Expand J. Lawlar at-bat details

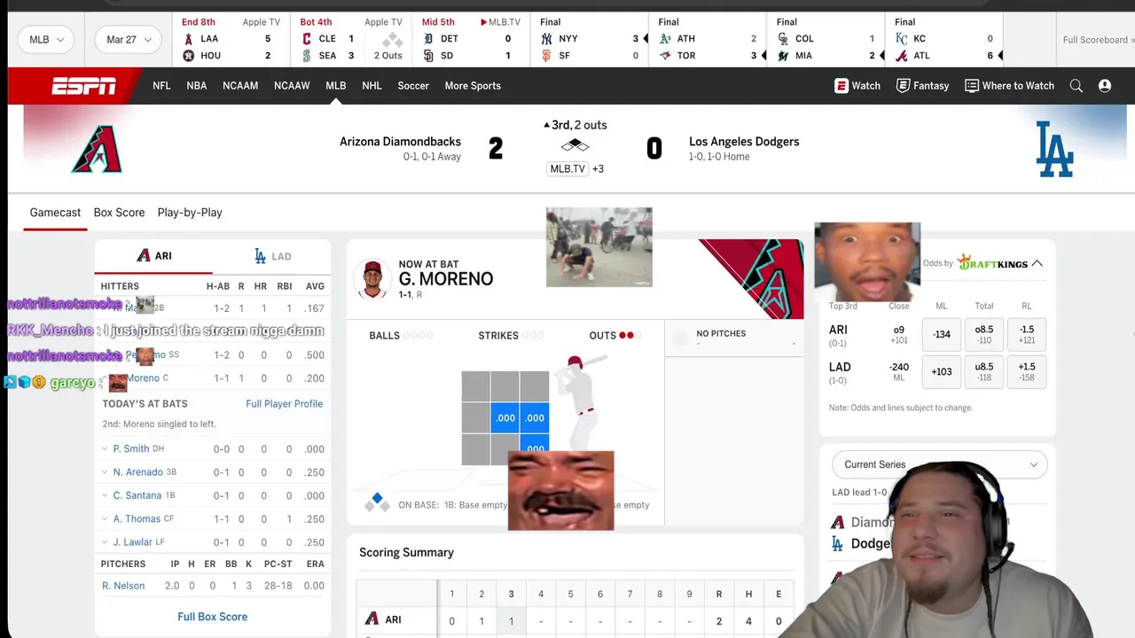coord(105,542)
